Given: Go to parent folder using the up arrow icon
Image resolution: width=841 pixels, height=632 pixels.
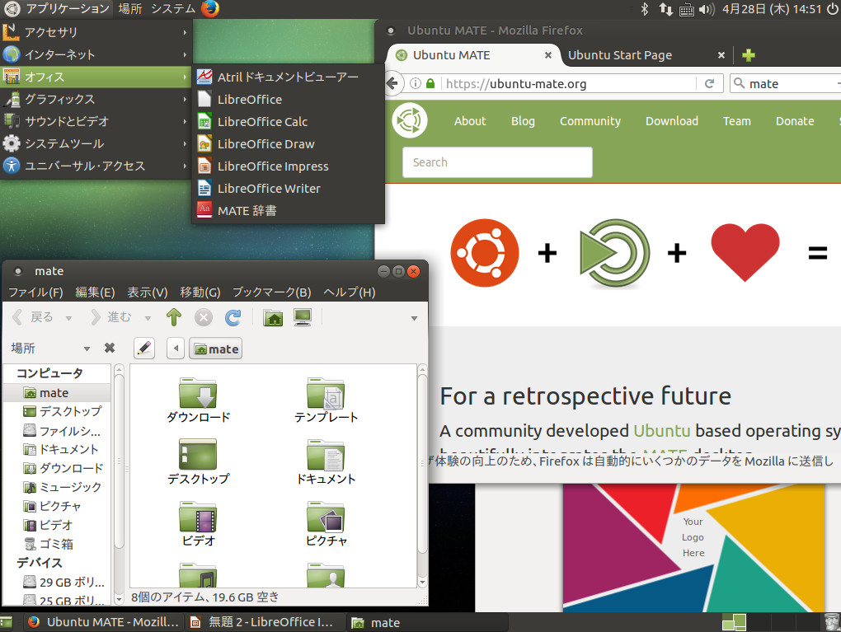Looking at the screenshot, I should tap(174, 317).
